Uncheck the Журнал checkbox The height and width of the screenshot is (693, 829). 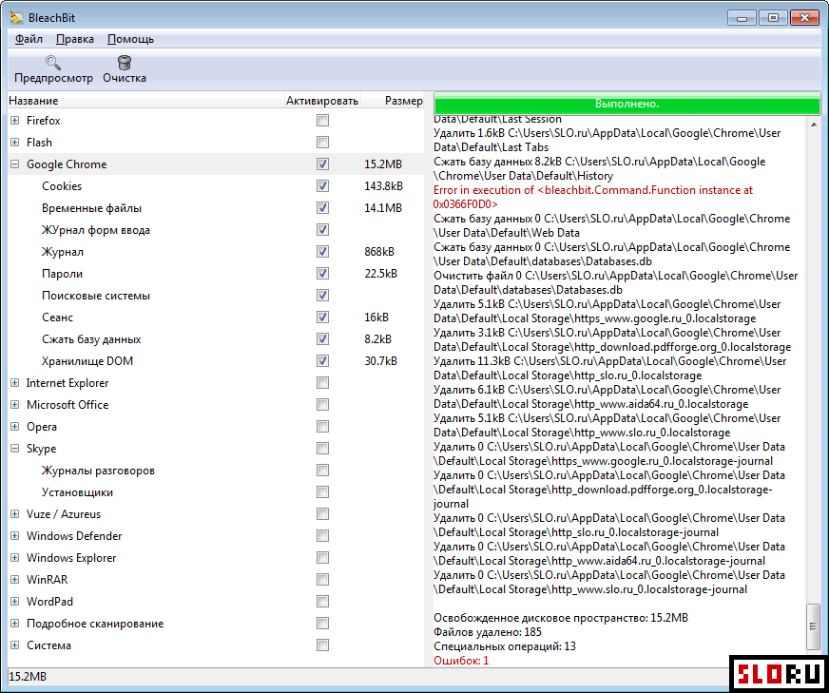322,252
